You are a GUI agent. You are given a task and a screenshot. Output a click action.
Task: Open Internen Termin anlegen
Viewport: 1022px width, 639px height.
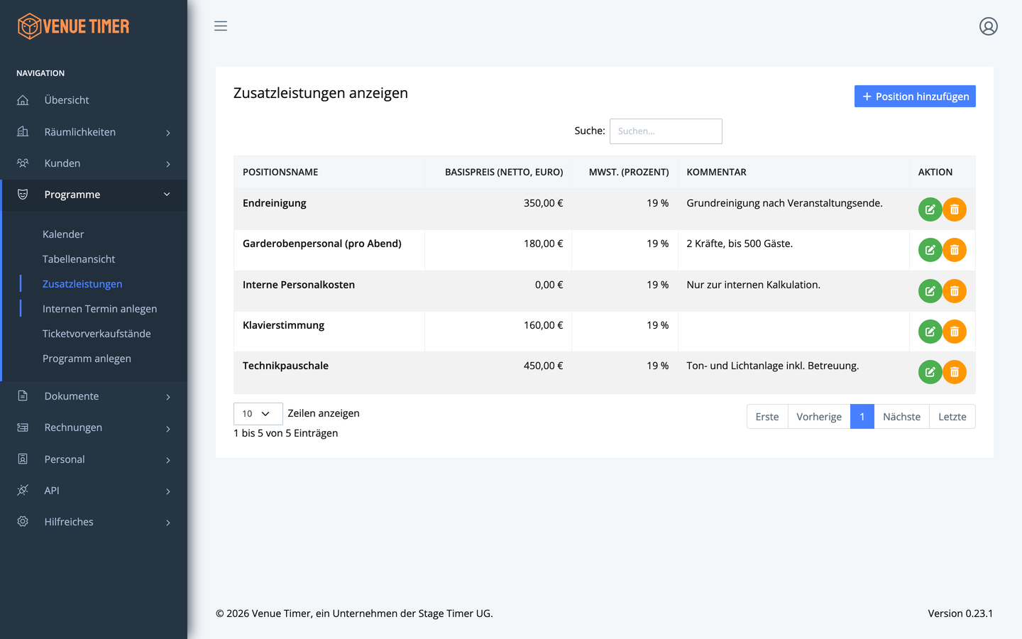[100, 309]
